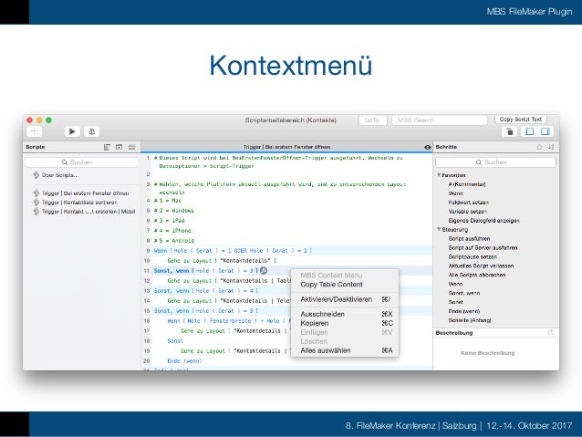Choose Aktivieren/Deaktivieren in context menu
This screenshot has height=437, width=582.
coord(345,299)
